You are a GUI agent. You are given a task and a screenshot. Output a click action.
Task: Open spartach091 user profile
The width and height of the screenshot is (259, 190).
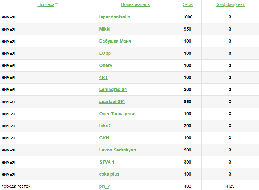coord(112,102)
